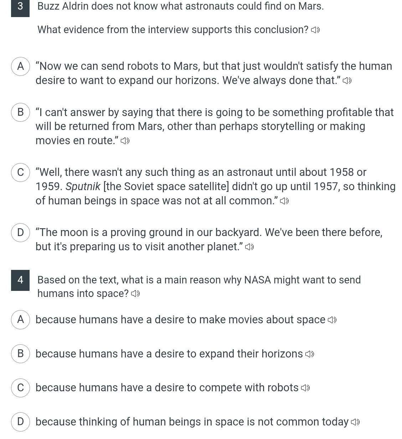Play audio for the storytelling quote option
Viewport: 402px width, 439px height.
[x=125, y=141]
